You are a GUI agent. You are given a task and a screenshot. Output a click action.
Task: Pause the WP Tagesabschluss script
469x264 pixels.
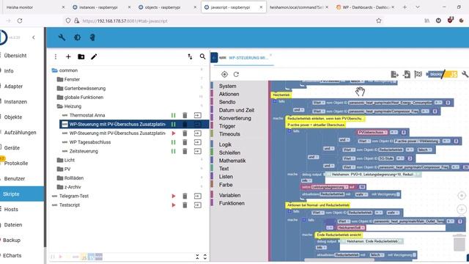[x=173, y=142]
